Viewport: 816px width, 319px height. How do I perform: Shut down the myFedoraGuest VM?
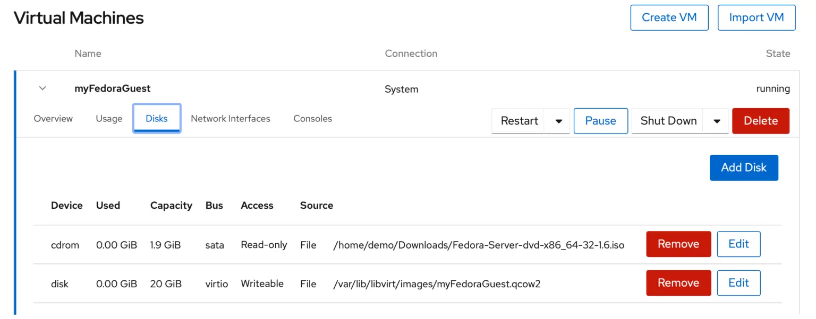667,121
